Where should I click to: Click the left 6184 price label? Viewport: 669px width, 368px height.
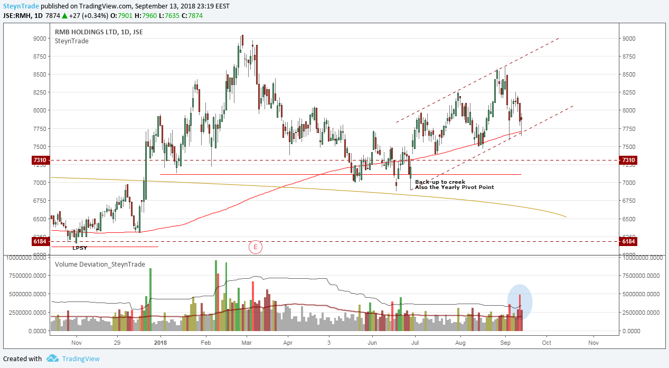(x=41, y=241)
